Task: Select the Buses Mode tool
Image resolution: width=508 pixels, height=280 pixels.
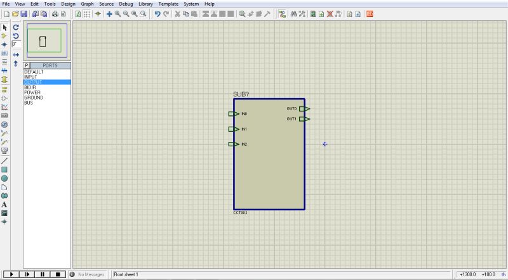Action: tap(4, 70)
